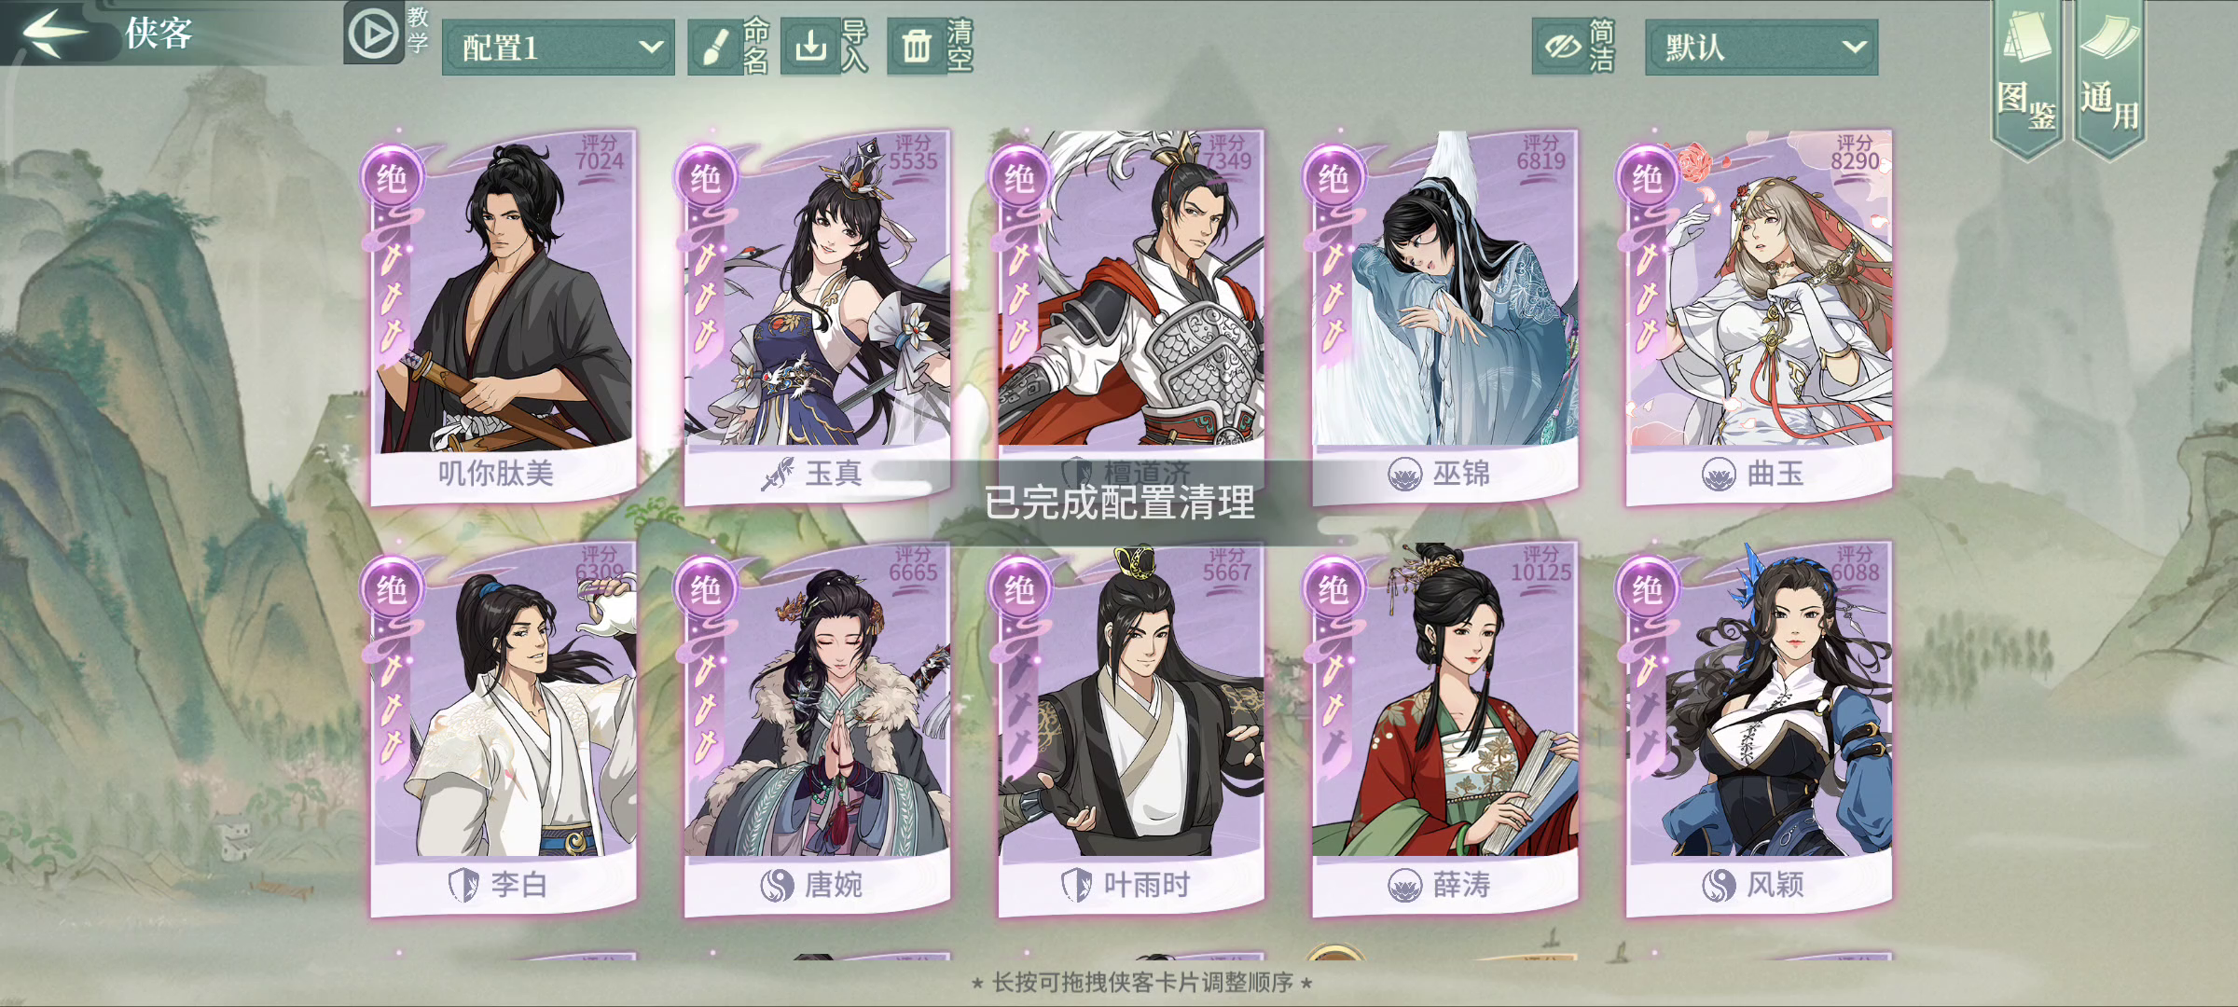Select the 叶雨时 hero card
Image resolution: width=2238 pixels, height=1007 pixels.
tap(1131, 729)
